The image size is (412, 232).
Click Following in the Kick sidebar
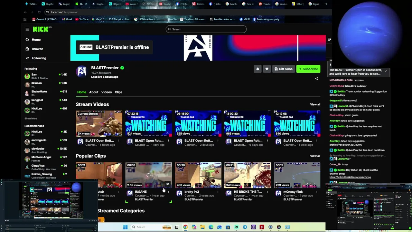pyautogui.click(x=36, y=58)
